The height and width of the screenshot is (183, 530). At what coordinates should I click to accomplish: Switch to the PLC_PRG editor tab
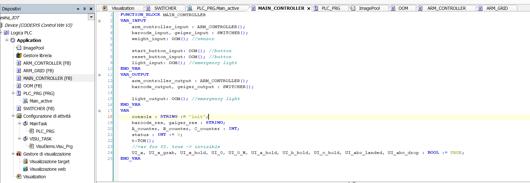[331, 8]
